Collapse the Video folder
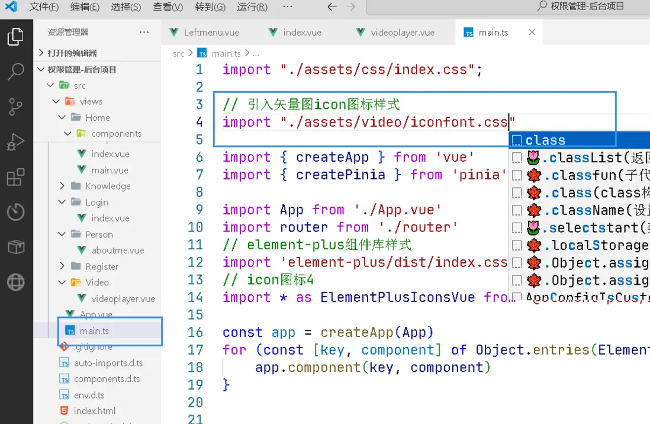The image size is (650, 424). pos(96,282)
